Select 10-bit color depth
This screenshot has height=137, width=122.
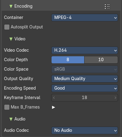101,60
